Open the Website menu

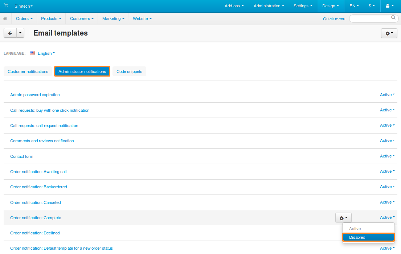tap(142, 19)
